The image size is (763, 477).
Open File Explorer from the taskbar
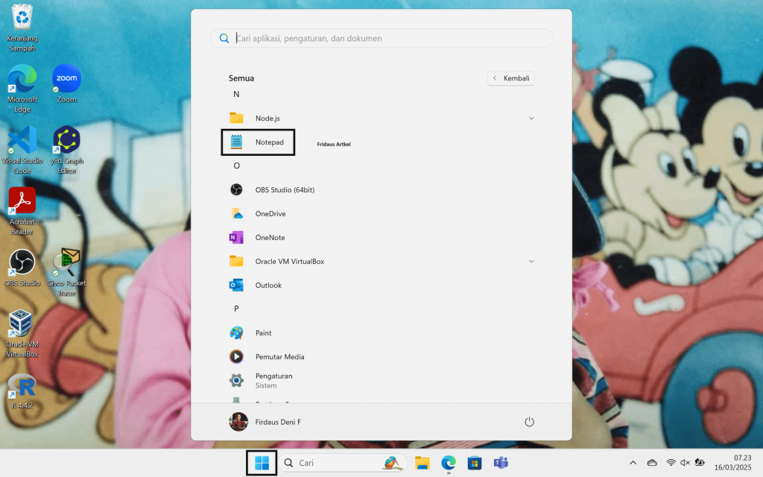pyautogui.click(x=422, y=463)
